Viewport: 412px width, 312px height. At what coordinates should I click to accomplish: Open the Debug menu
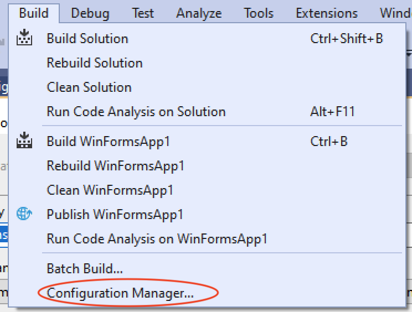[x=90, y=13]
